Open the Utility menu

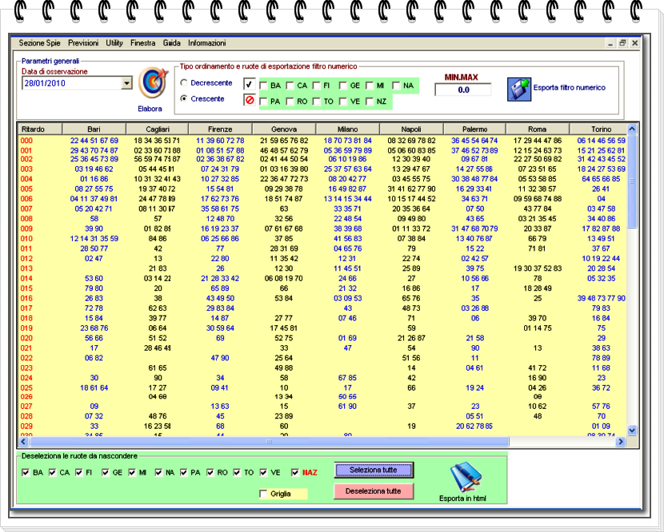coord(114,43)
